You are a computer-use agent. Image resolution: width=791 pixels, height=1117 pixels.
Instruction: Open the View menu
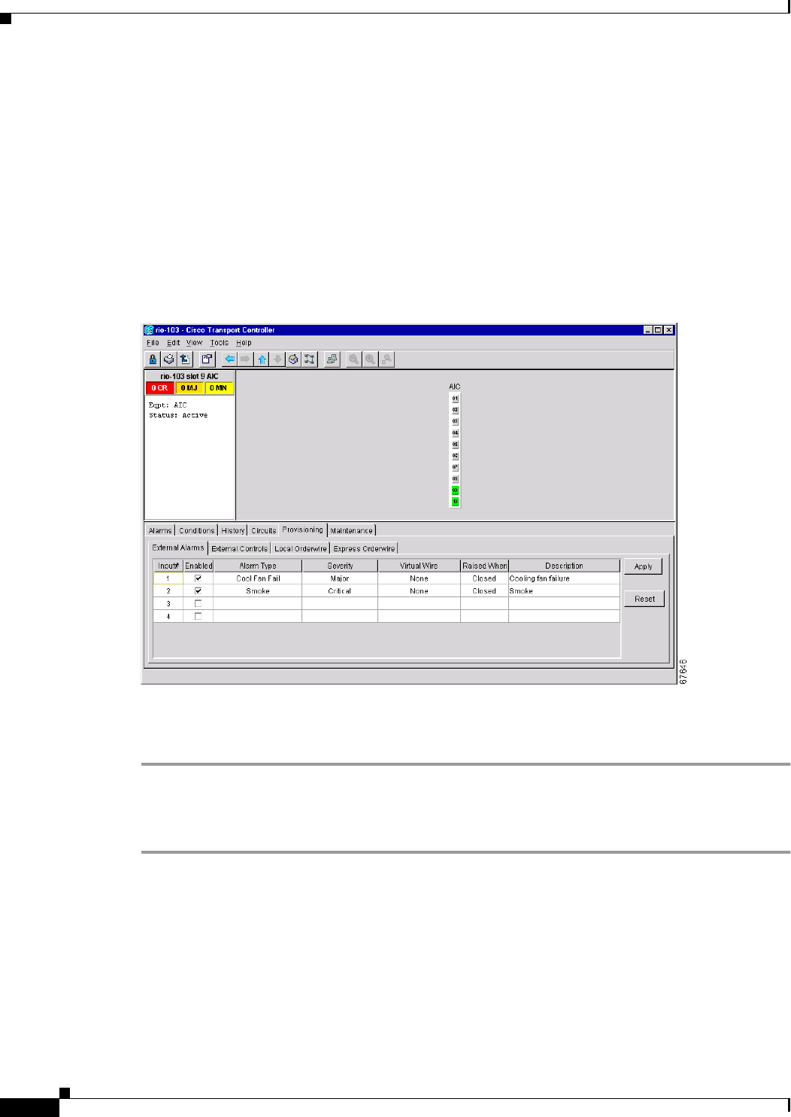pos(194,342)
